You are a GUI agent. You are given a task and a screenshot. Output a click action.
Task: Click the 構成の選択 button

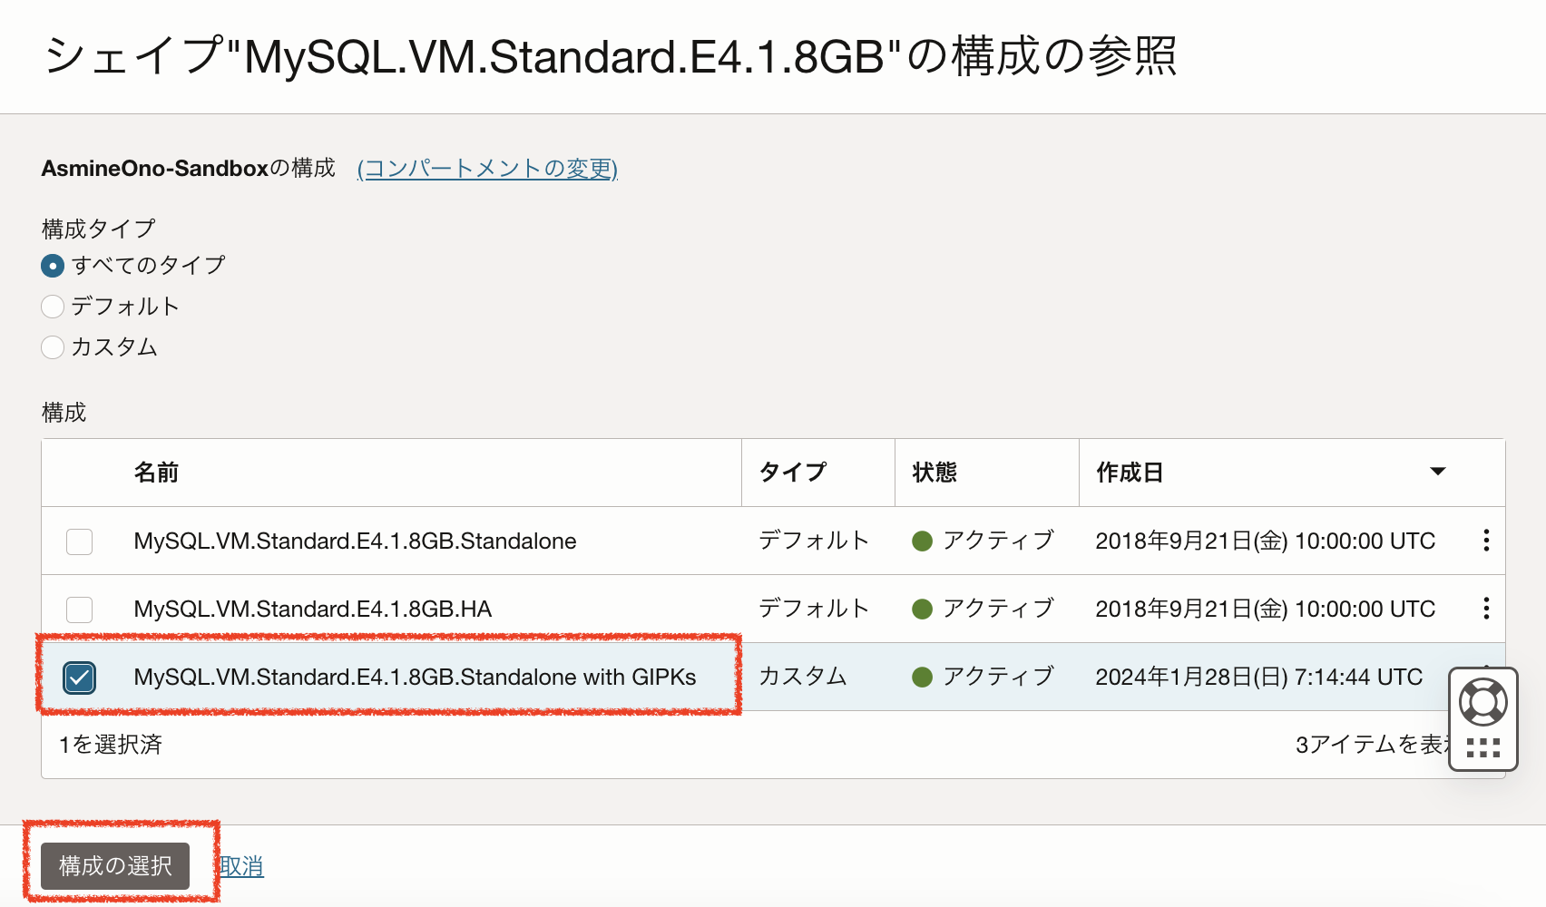(x=115, y=866)
